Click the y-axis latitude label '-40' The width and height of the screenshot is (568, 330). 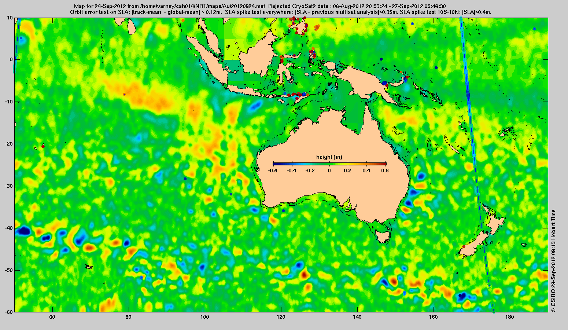click(8, 228)
